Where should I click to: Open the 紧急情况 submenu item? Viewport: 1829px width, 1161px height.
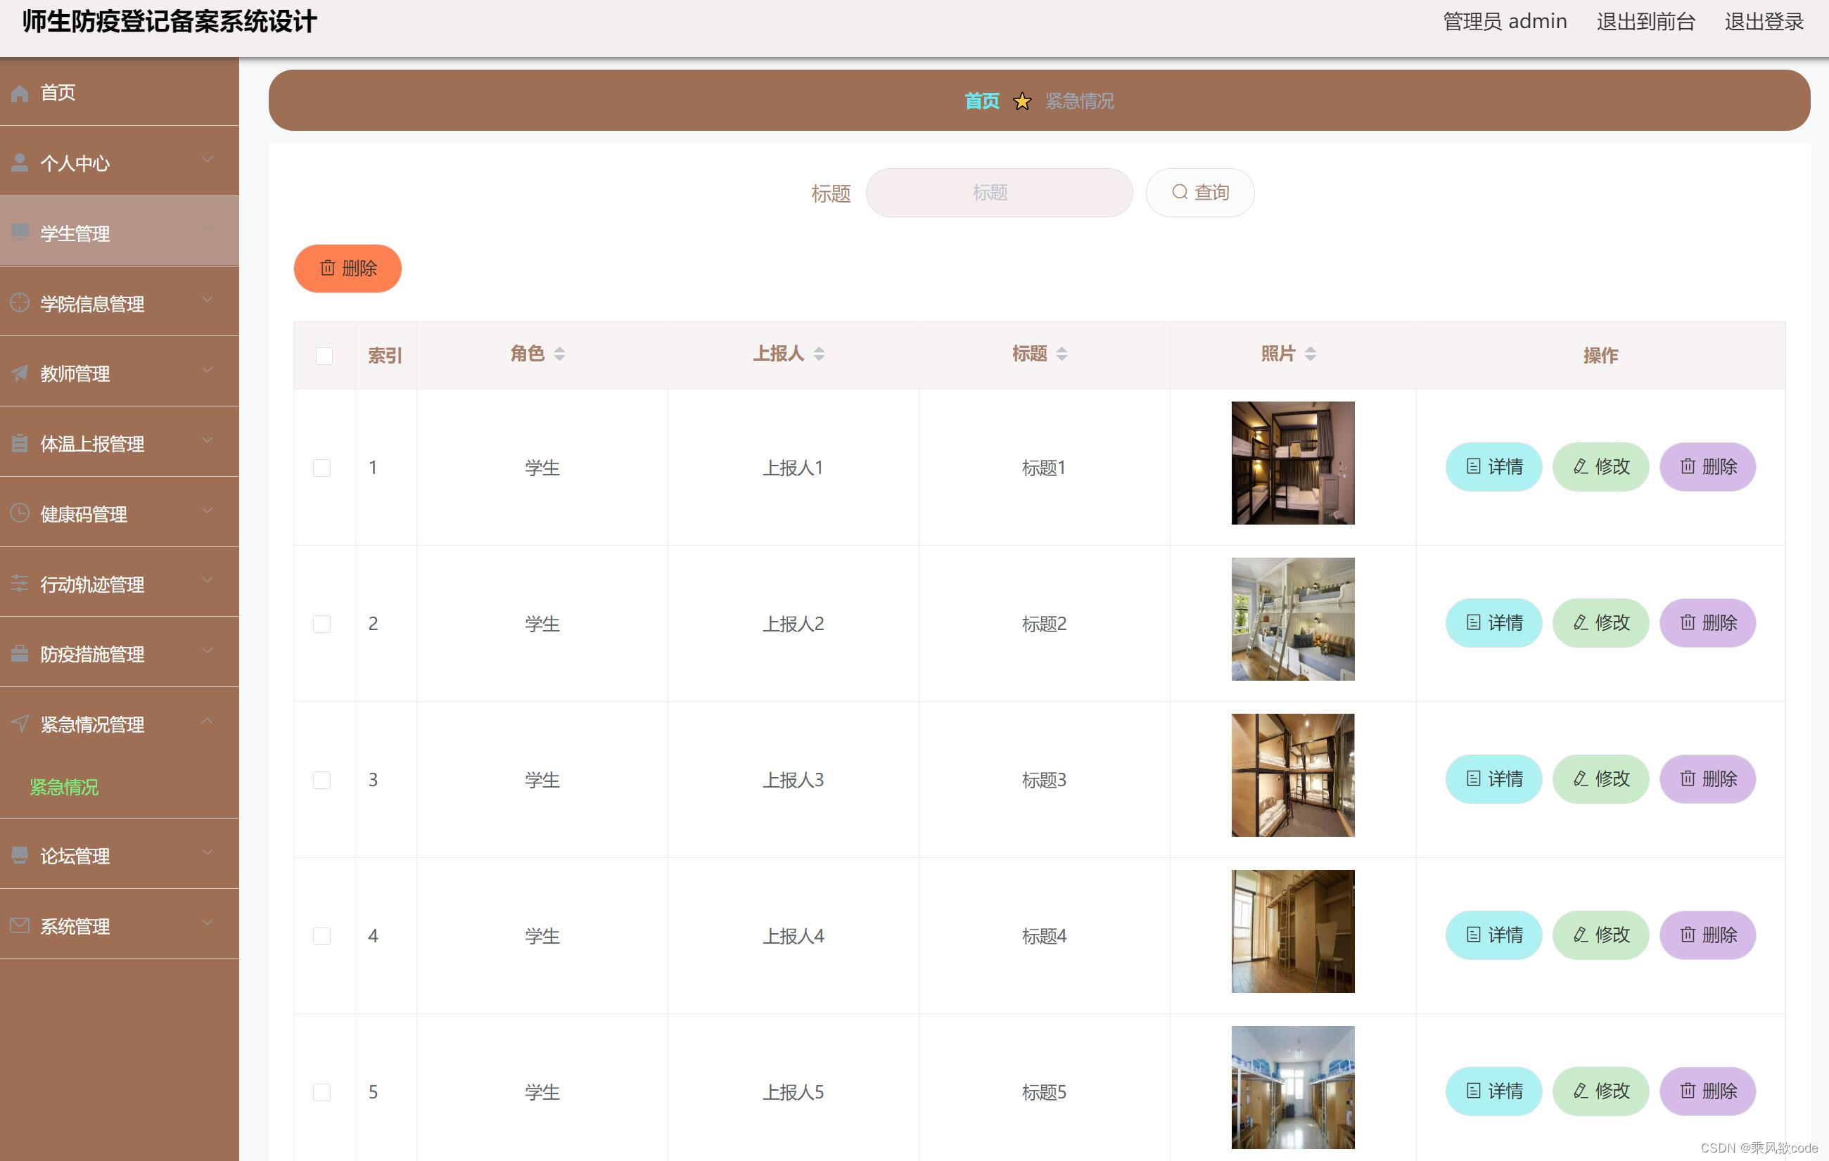tap(65, 788)
